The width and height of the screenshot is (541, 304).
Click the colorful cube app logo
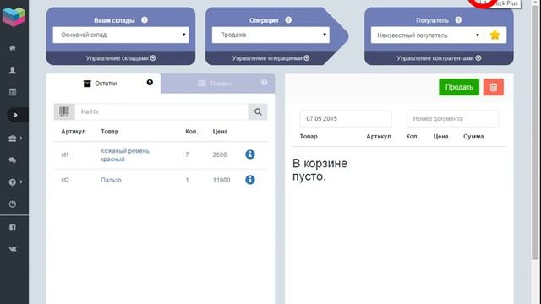click(x=14, y=16)
